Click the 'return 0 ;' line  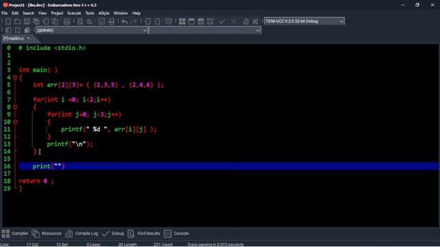coord(36,181)
